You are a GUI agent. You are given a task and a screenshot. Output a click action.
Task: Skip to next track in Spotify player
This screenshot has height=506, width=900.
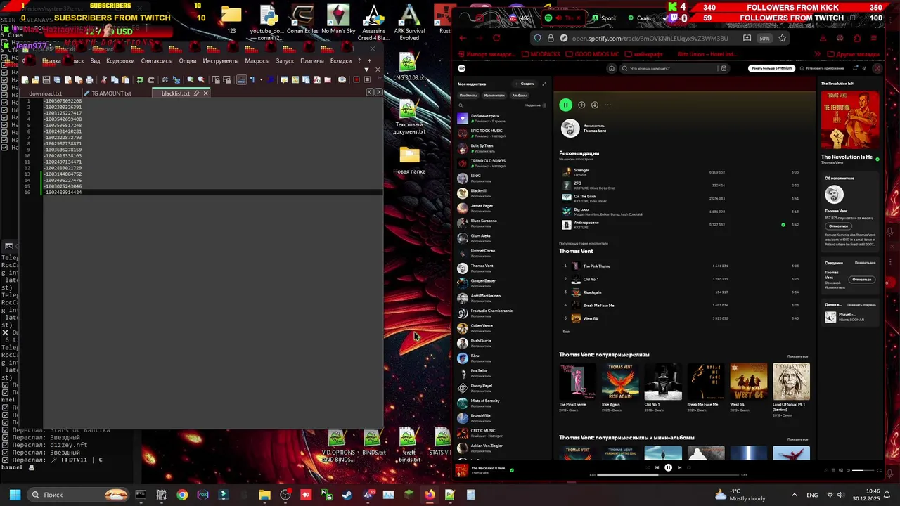(x=679, y=467)
